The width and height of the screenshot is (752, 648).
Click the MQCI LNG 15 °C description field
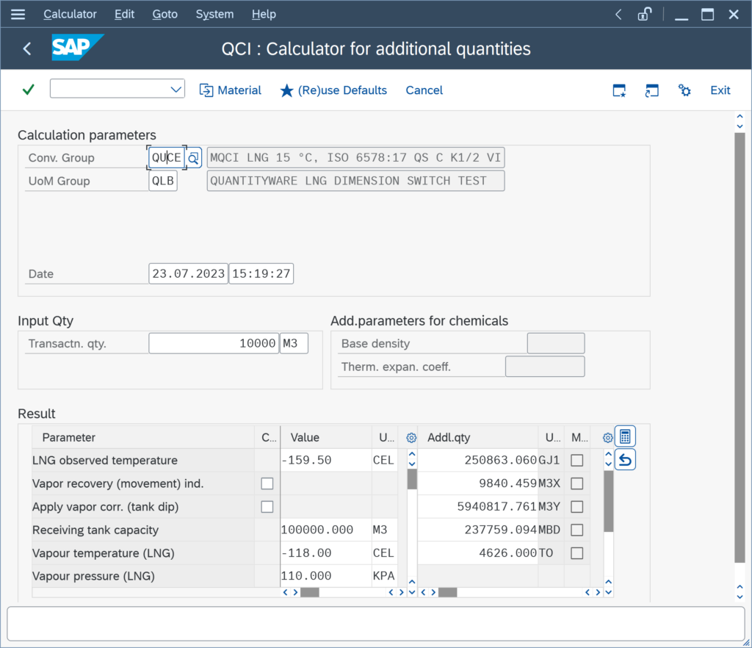pos(355,158)
